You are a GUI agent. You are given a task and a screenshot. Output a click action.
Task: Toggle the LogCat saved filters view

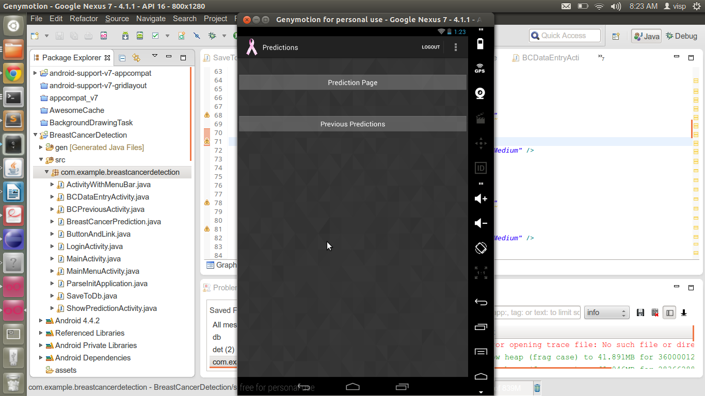click(x=669, y=312)
